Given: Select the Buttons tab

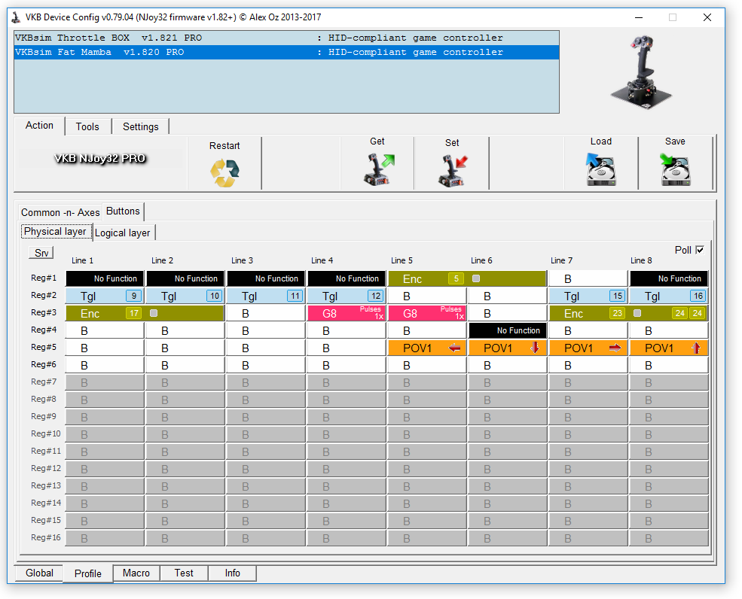Looking at the screenshot, I should (123, 211).
